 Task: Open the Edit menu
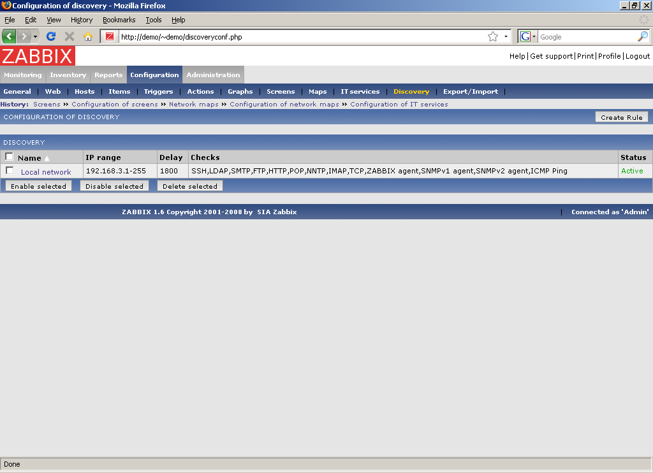coord(31,20)
